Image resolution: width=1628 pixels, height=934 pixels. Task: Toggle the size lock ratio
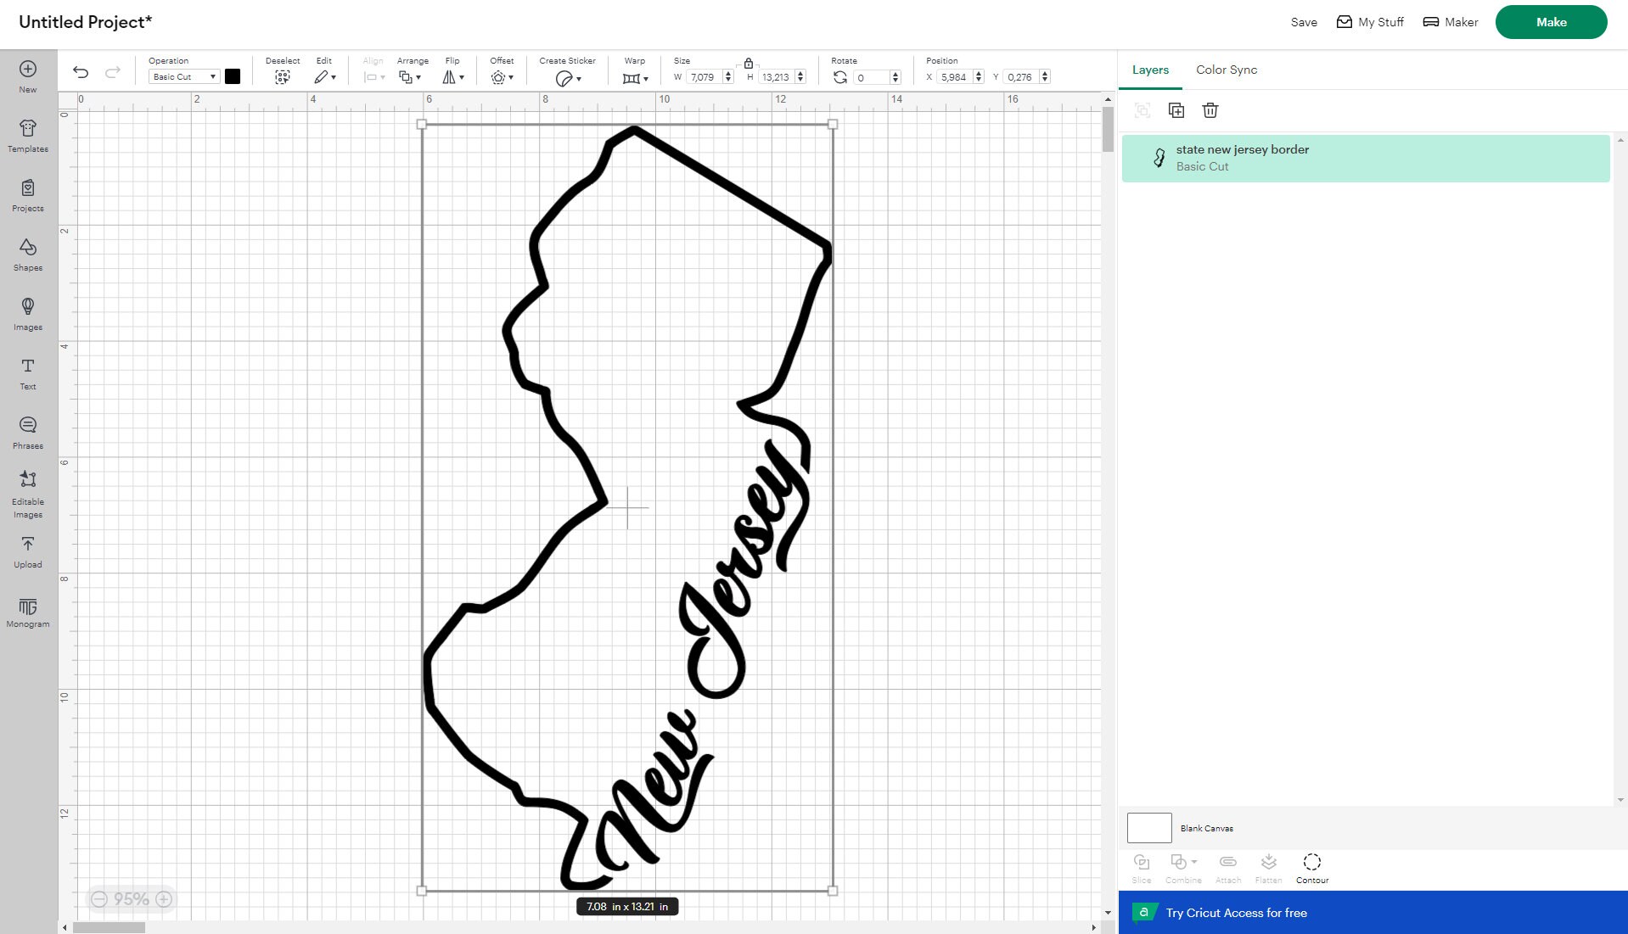(x=748, y=64)
